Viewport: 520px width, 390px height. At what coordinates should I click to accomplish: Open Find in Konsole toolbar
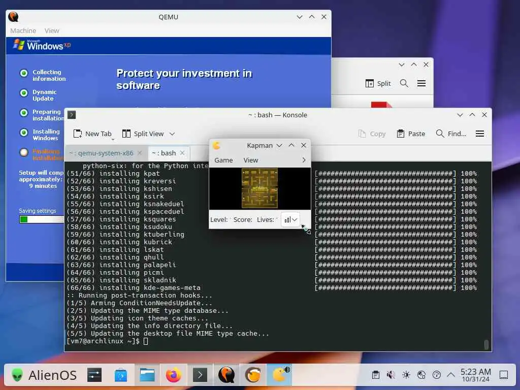[451, 134]
